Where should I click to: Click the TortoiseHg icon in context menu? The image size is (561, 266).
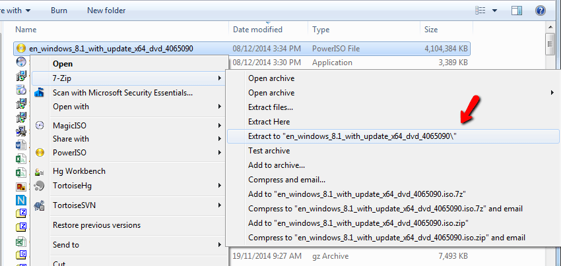pyautogui.click(x=39, y=186)
